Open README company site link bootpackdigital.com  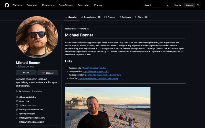click(x=96, y=71)
